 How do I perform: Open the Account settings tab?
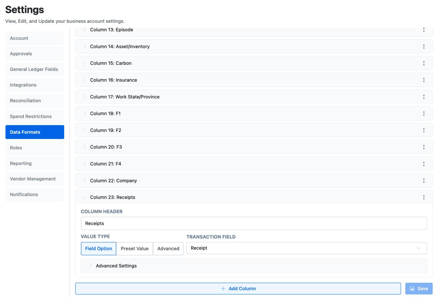[35, 38]
